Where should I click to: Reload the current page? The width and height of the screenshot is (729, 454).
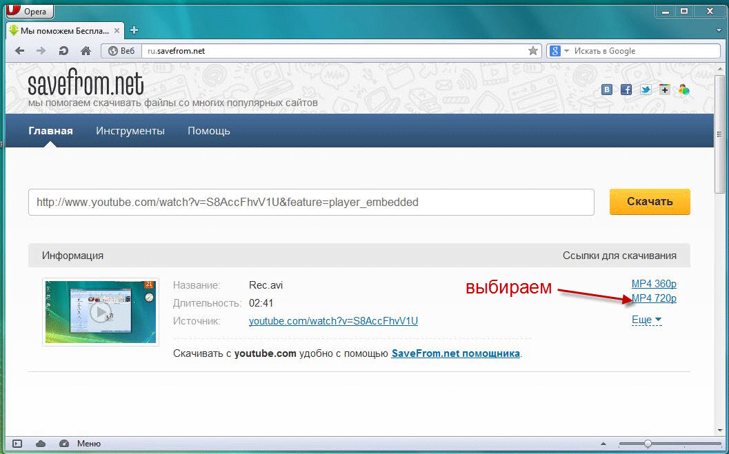pyautogui.click(x=63, y=51)
